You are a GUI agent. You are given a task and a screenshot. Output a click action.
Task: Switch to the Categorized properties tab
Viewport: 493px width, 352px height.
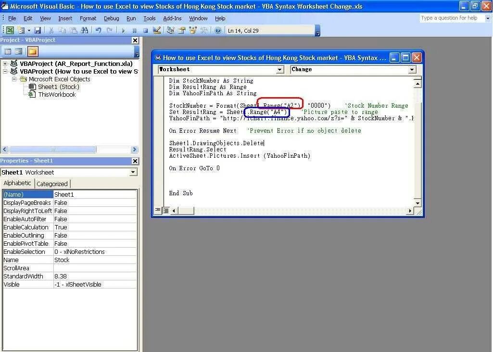pyautogui.click(x=52, y=184)
